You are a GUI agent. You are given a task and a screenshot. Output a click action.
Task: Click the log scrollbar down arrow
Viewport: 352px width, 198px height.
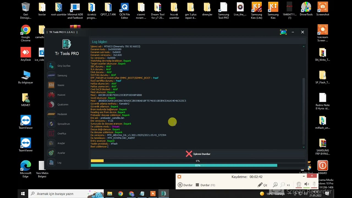coord(304,147)
